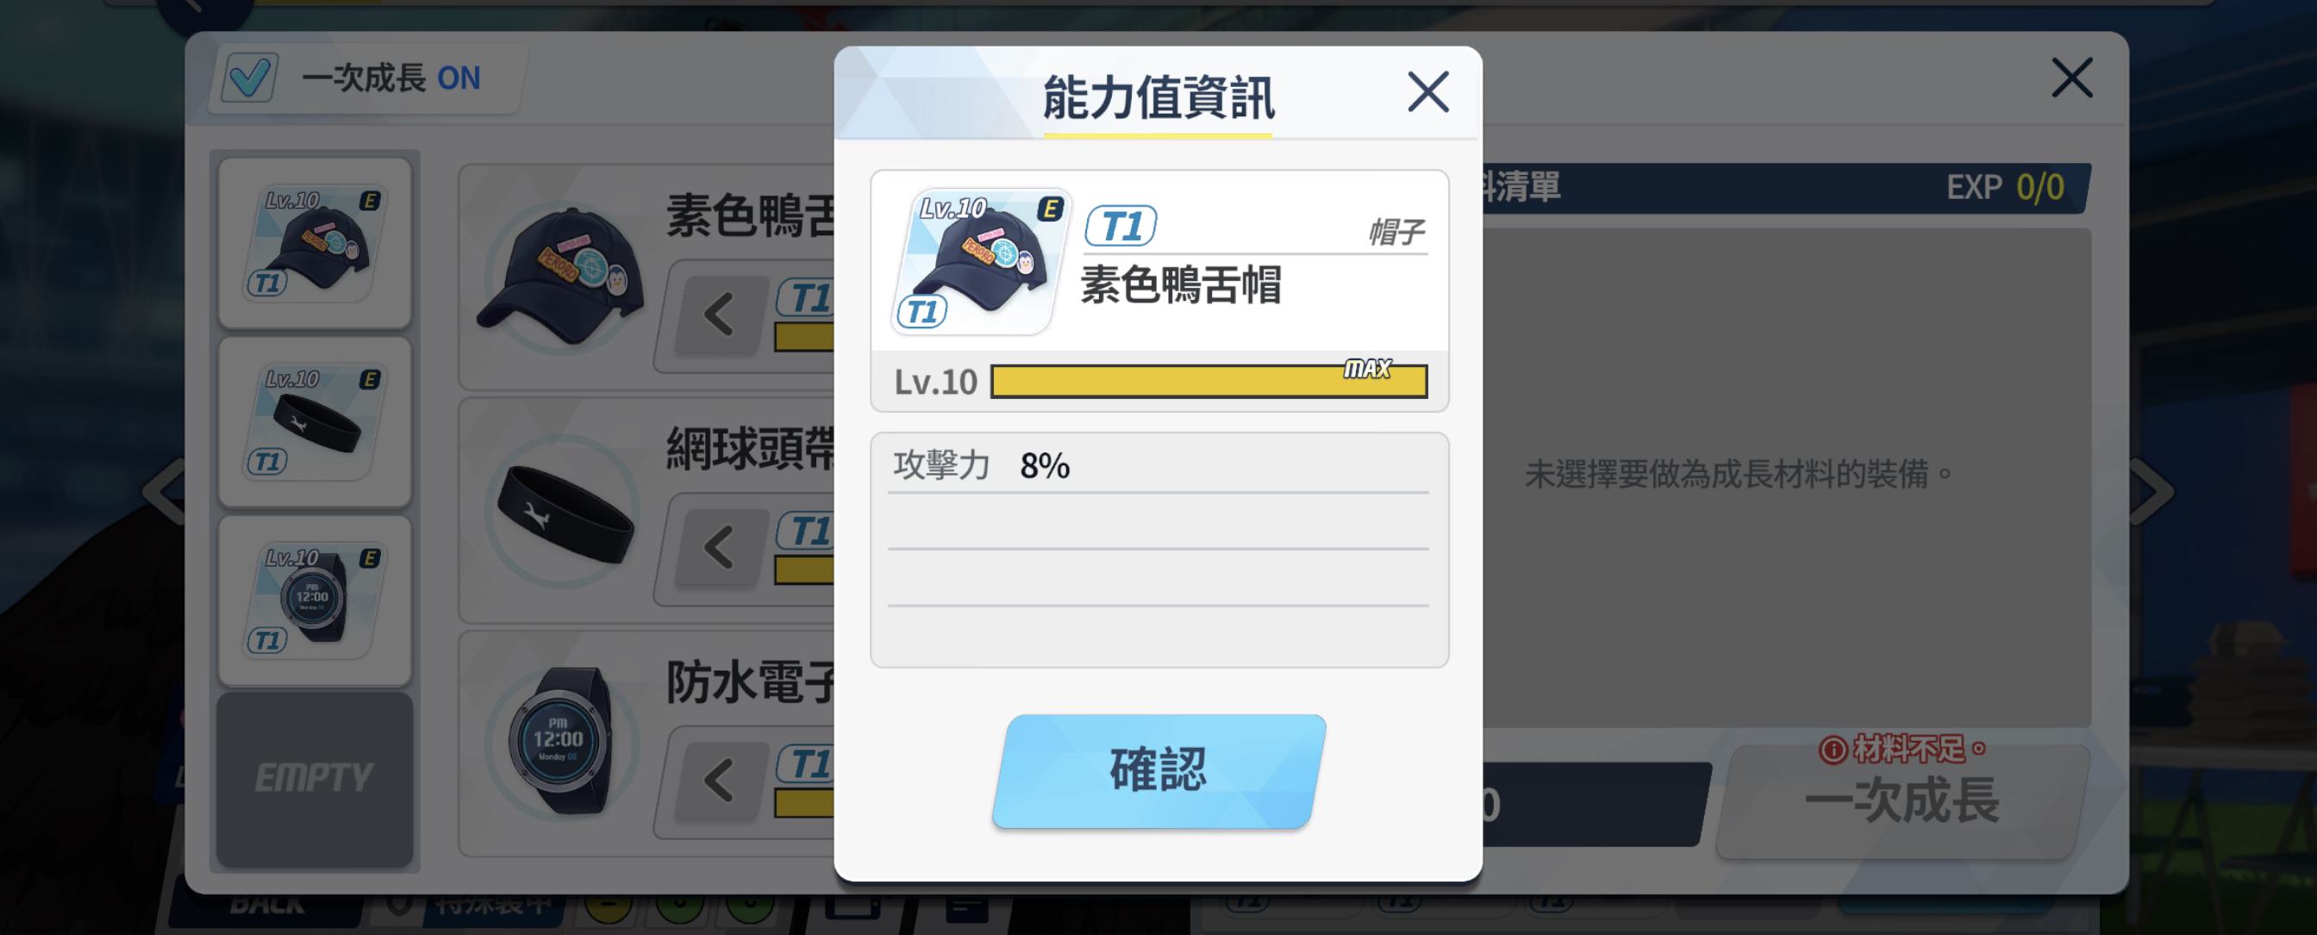
Task: Select the headband equipment slot thumbnail
Action: [315, 421]
